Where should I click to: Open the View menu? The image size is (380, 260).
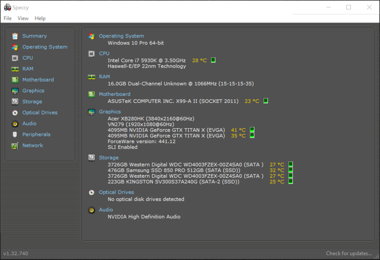[x=23, y=18]
